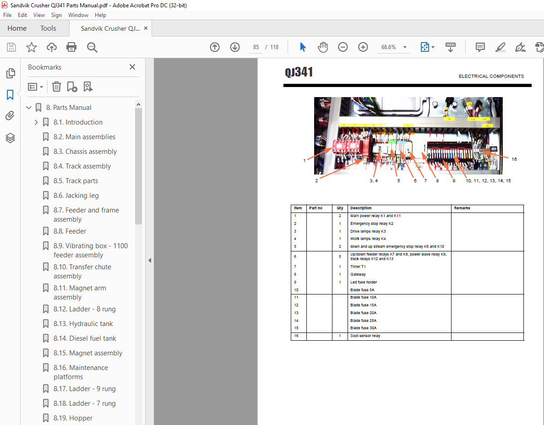Open the Window menu
The image size is (544, 425).
pyautogui.click(x=78, y=15)
